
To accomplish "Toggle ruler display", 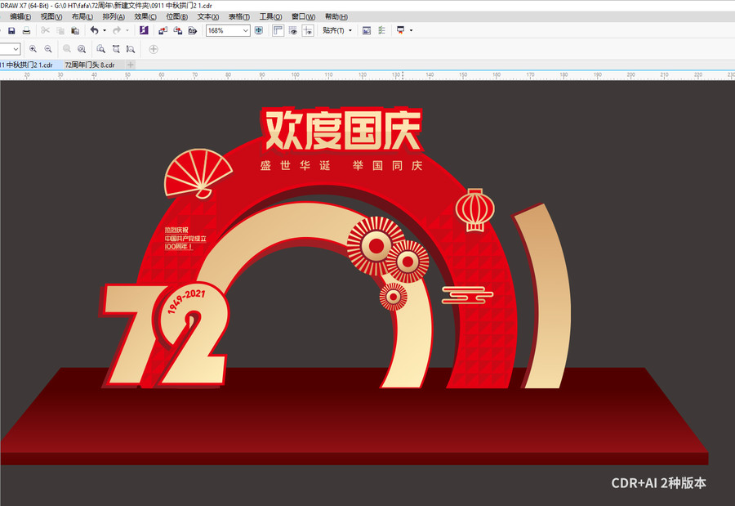I will point(278,30).
